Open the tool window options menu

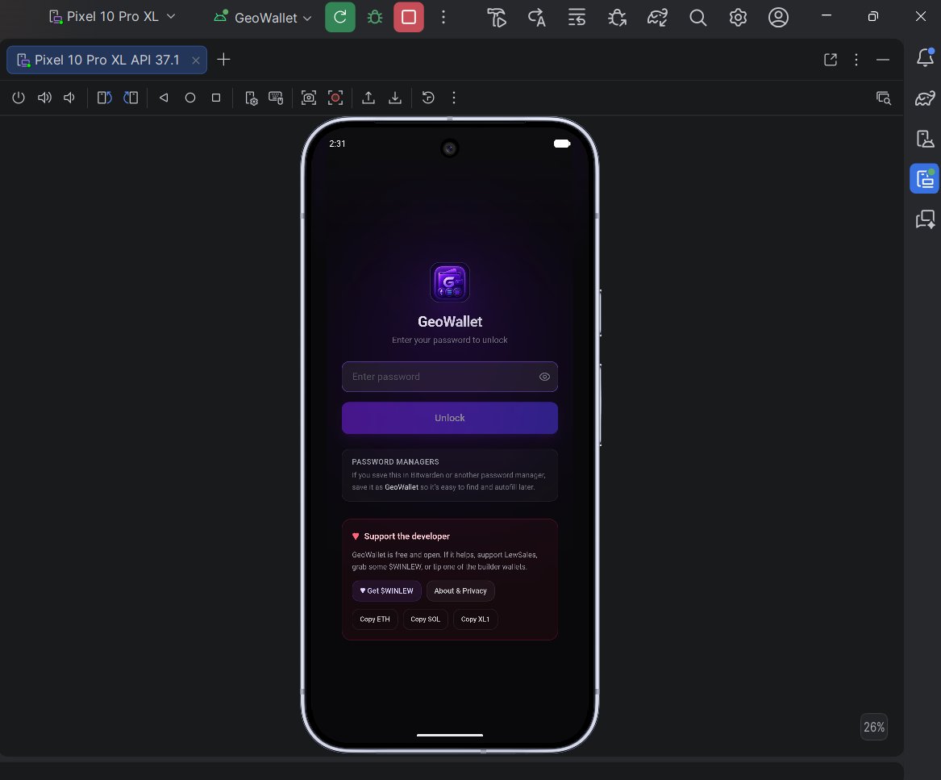(x=856, y=60)
